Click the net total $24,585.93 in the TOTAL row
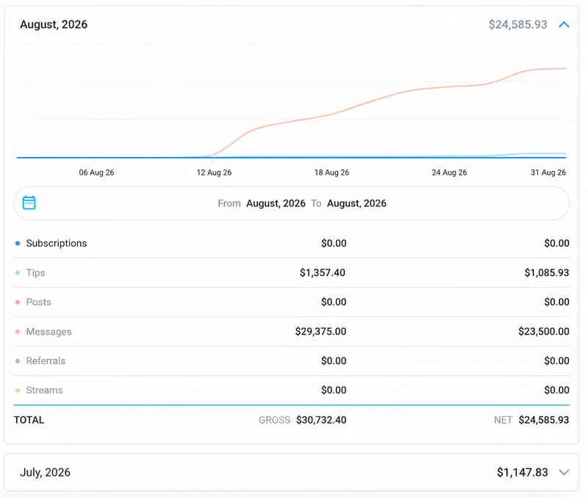Screen dimensions: 588x497 (x=544, y=420)
